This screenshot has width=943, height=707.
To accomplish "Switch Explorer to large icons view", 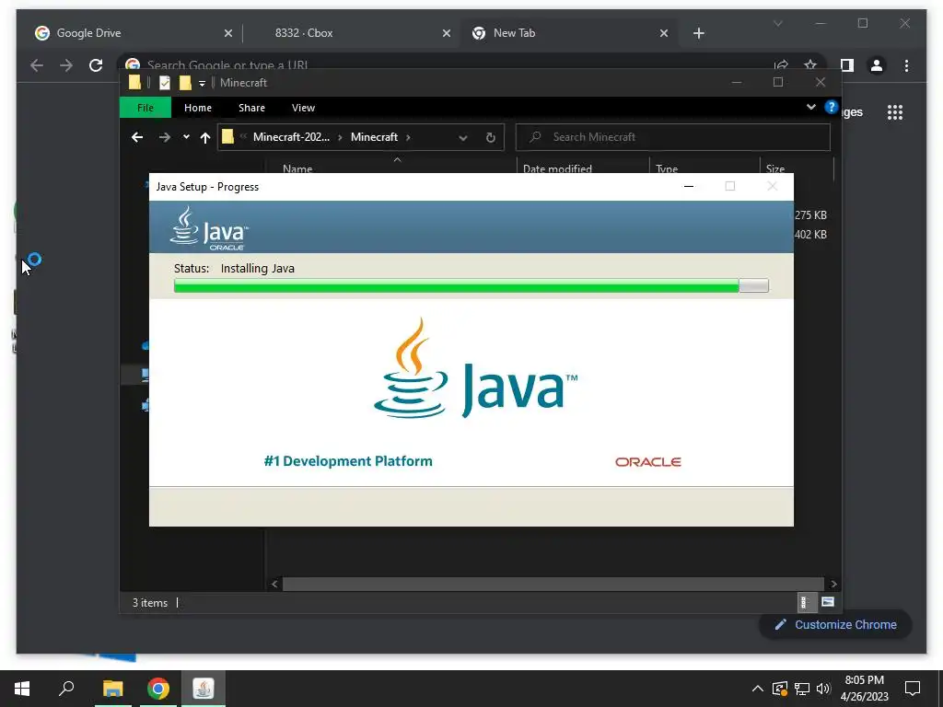I will pos(828,602).
